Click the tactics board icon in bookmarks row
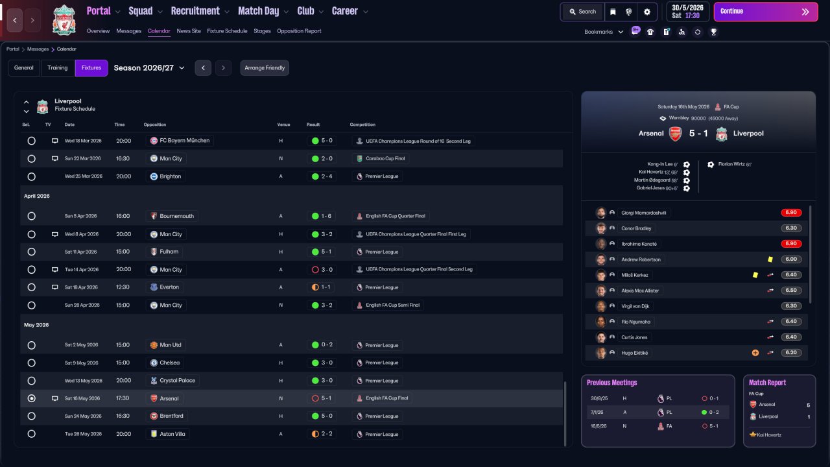This screenshot has height=467, width=830. click(x=666, y=32)
